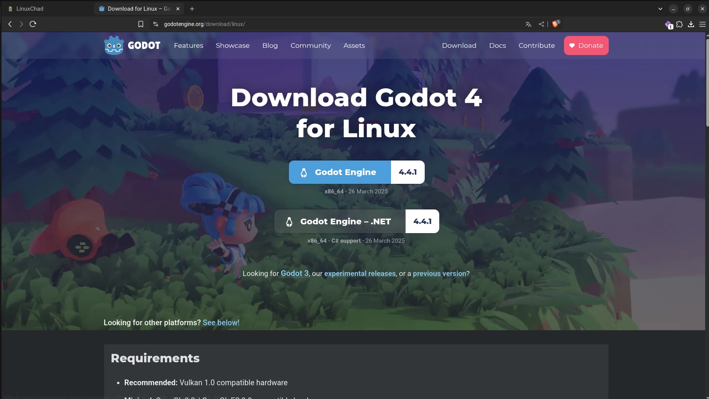Open the Features nav item
709x399 pixels.
click(x=189, y=45)
